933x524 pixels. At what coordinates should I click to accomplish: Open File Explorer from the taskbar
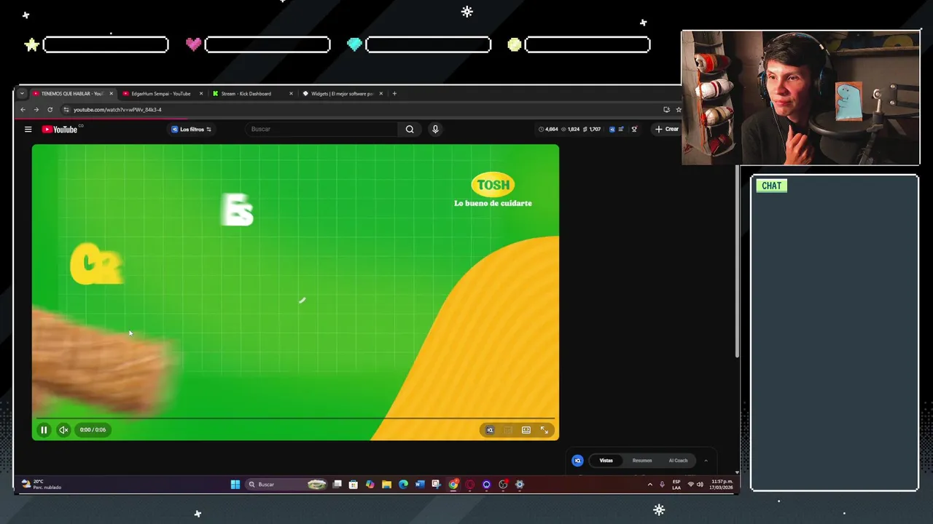pyautogui.click(x=386, y=485)
